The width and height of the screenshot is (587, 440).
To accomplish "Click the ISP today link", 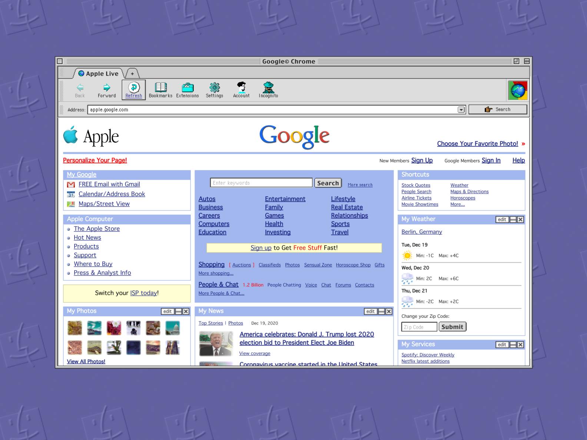I will [143, 293].
